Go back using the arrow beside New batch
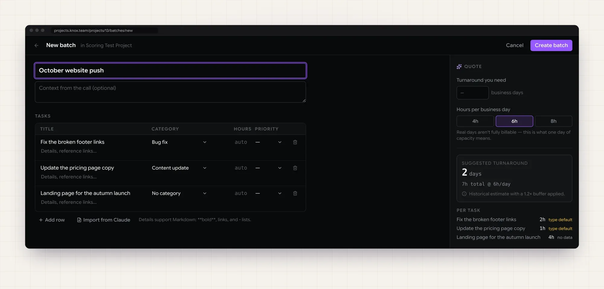The image size is (604, 289). pos(37,45)
